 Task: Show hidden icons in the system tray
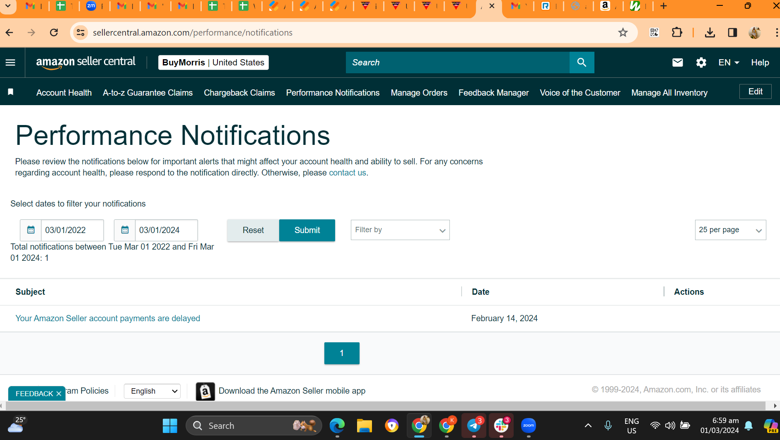pos(588,426)
